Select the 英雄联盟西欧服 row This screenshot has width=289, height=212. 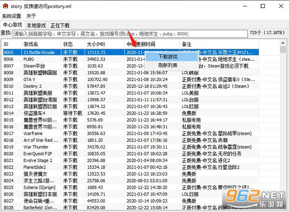(x=131, y=106)
